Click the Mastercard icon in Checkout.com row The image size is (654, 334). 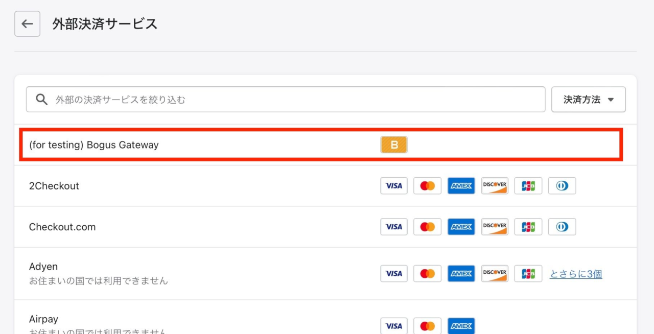click(428, 227)
